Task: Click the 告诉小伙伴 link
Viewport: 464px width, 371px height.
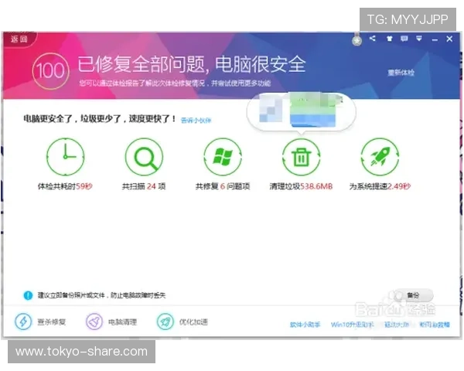Action: pos(196,120)
